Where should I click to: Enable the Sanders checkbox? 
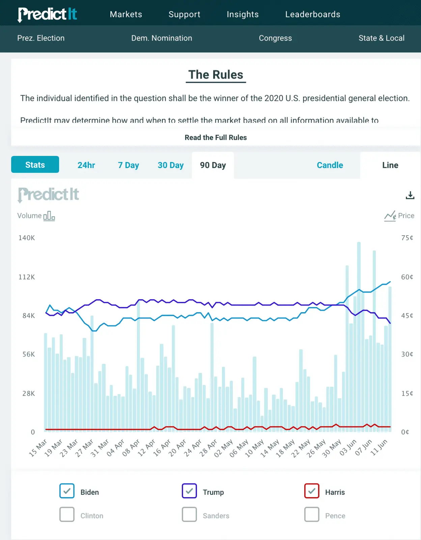189,515
